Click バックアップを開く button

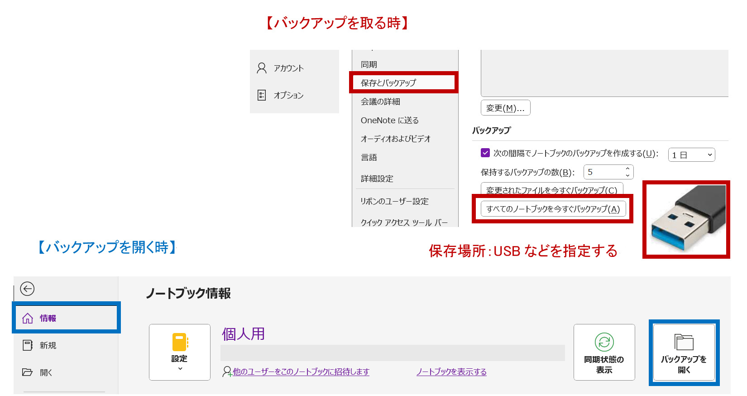click(x=684, y=352)
